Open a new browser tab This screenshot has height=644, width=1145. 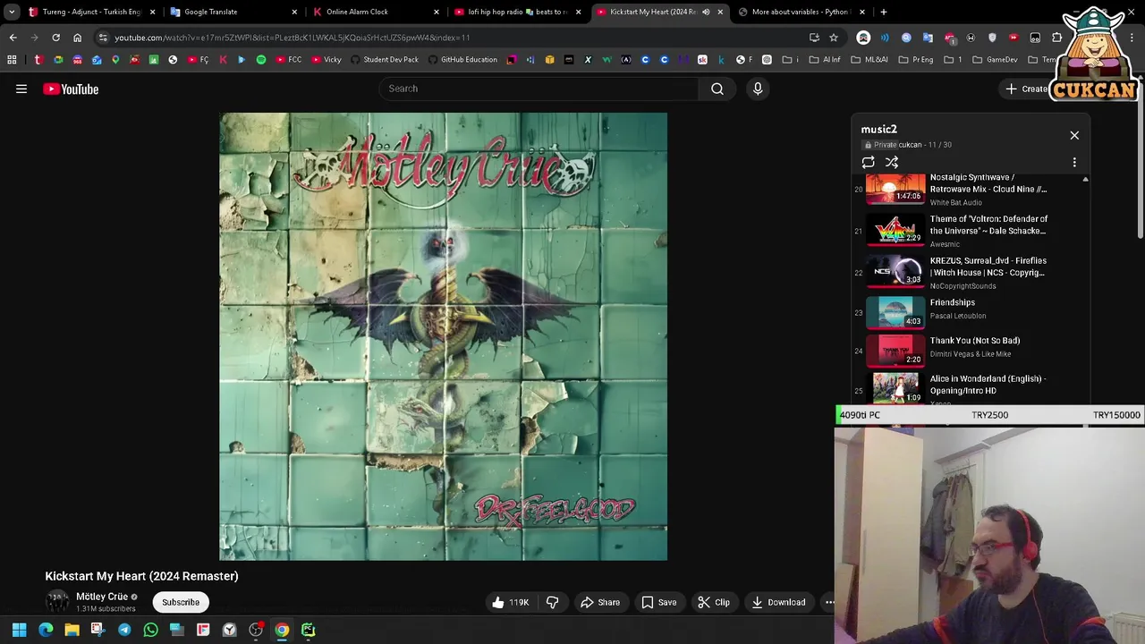[883, 12]
